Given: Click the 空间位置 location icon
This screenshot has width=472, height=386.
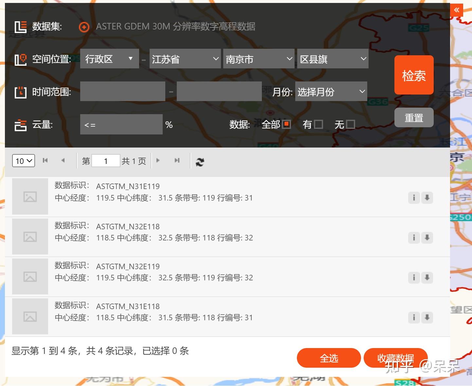Looking at the screenshot, I should 20,59.
